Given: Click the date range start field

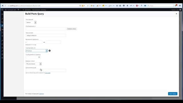Looking at the screenshot, I should (35, 42).
